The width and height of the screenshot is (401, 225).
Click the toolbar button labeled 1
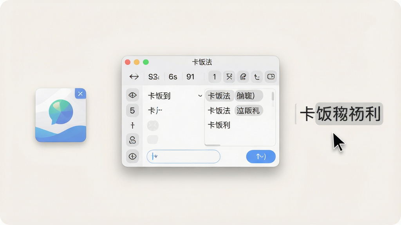215,77
